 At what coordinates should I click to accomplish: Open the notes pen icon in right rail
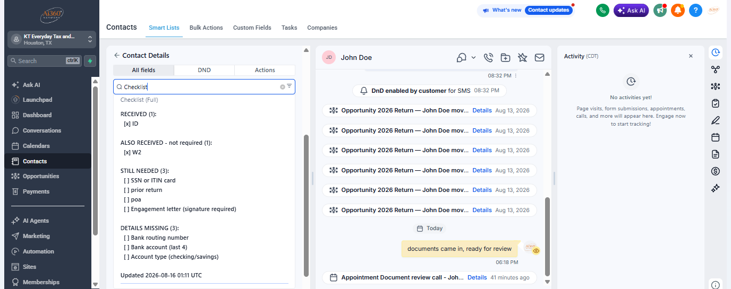coord(716,120)
